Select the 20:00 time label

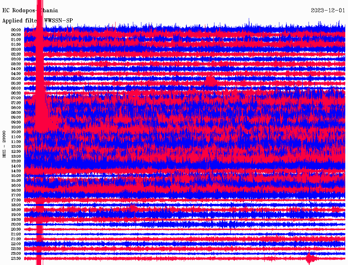(x=16, y=224)
